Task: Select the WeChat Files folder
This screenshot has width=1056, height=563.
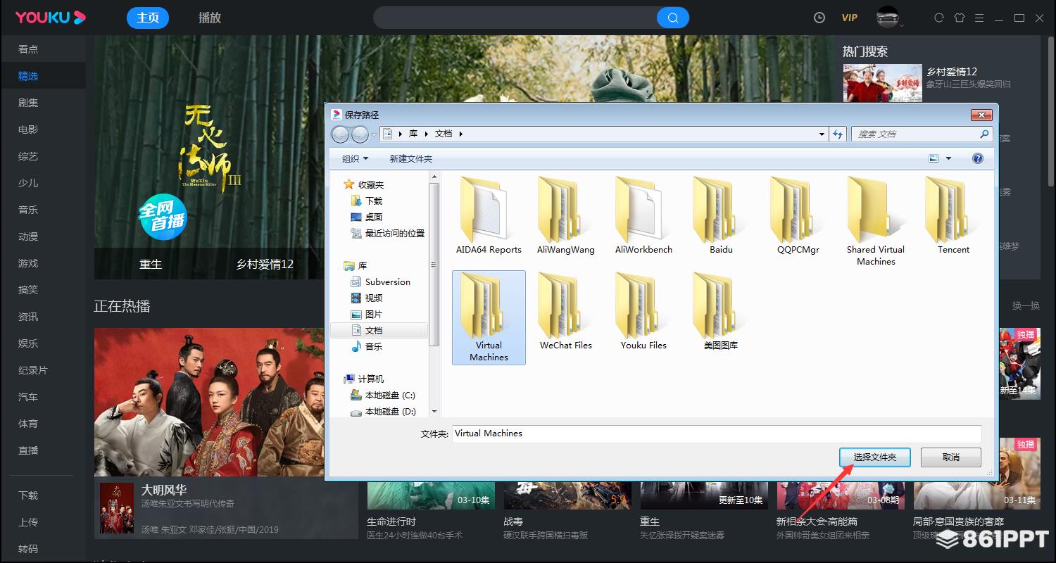Action: 566,312
